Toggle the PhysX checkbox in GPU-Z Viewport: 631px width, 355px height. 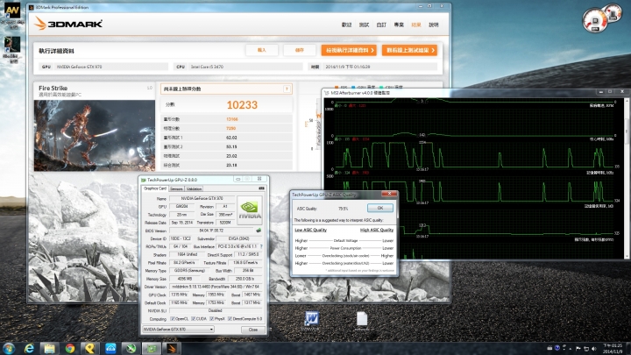pos(212,319)
